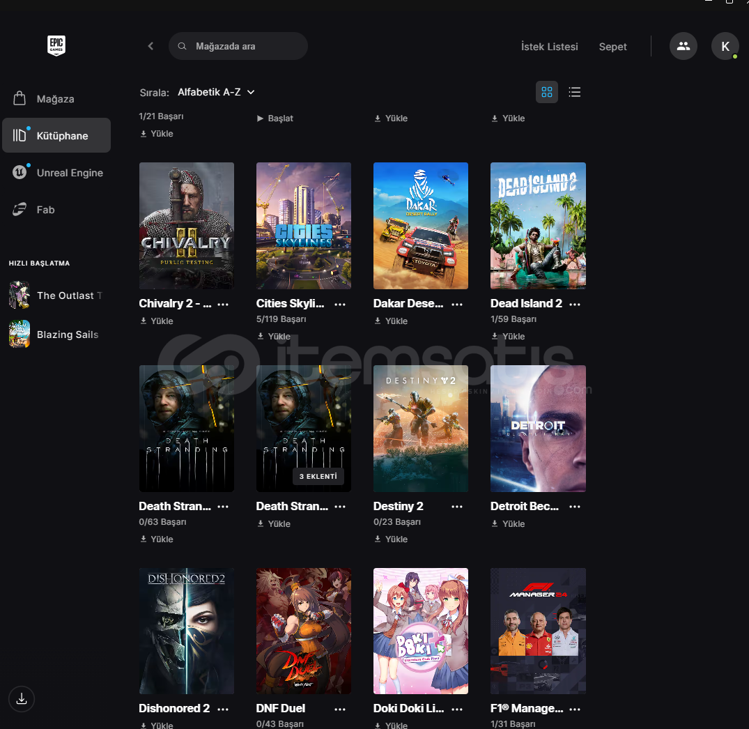Launch The Outlast Trials from quick launch

(56, 296)
